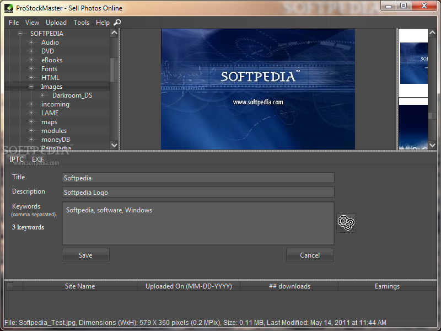Select the eBooks folder in tree
441x331 pixels.
[52, 60]
